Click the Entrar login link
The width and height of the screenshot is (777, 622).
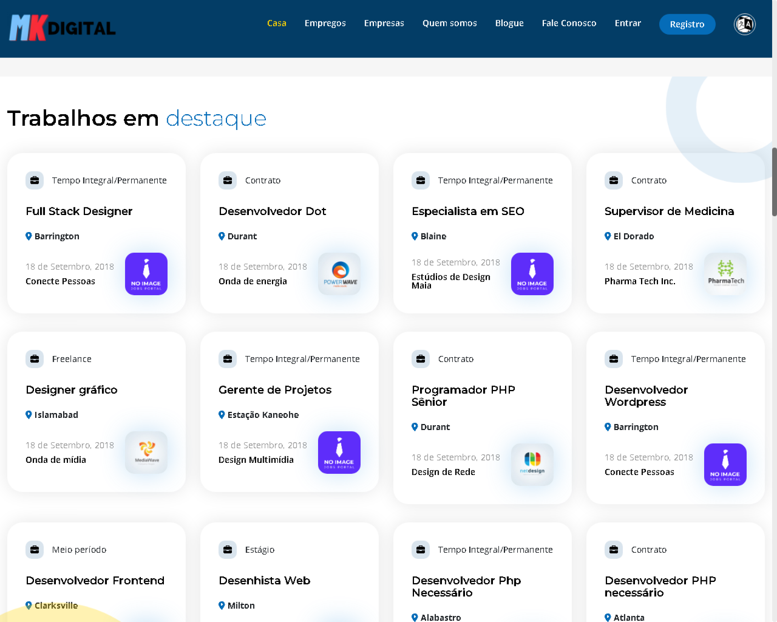(627, 23)
